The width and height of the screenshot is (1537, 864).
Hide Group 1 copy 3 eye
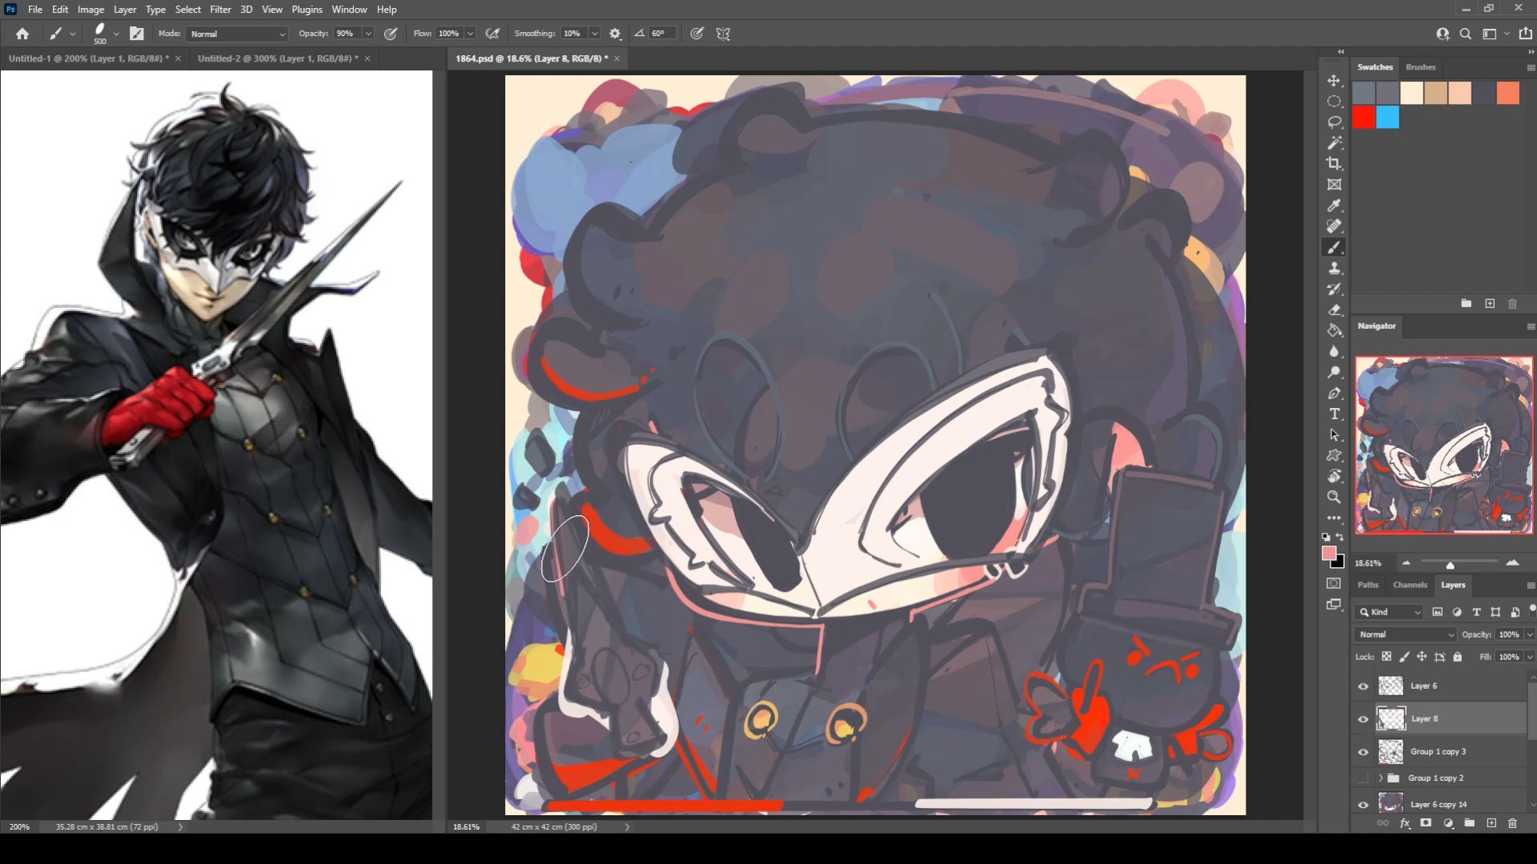coord(1363,752)
